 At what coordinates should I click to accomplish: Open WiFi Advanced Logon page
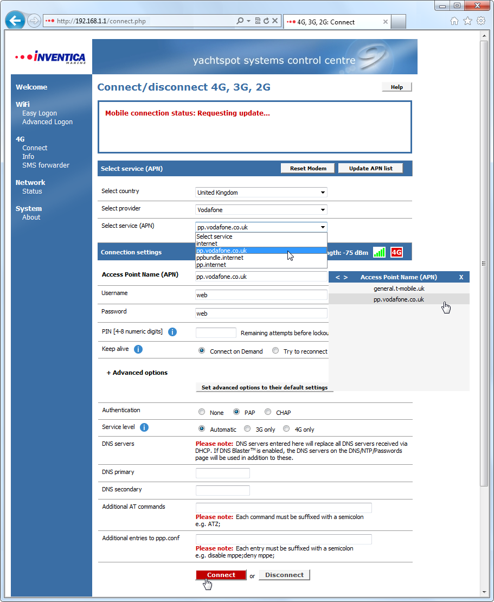tap(47, 121)
